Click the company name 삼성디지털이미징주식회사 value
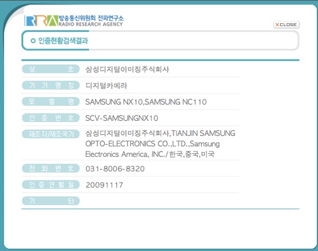The height and width of the screenshot is (251, 318). pos(127,69)
